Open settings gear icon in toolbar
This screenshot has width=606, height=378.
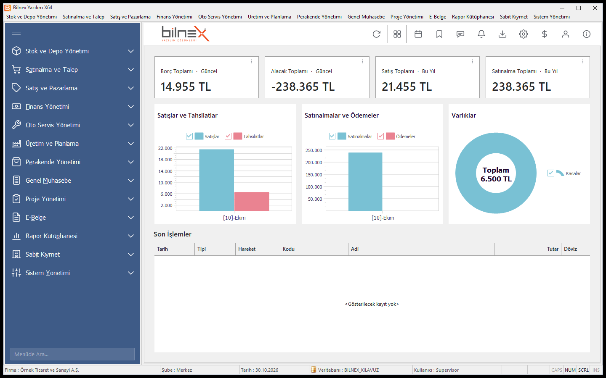[524, 34]
